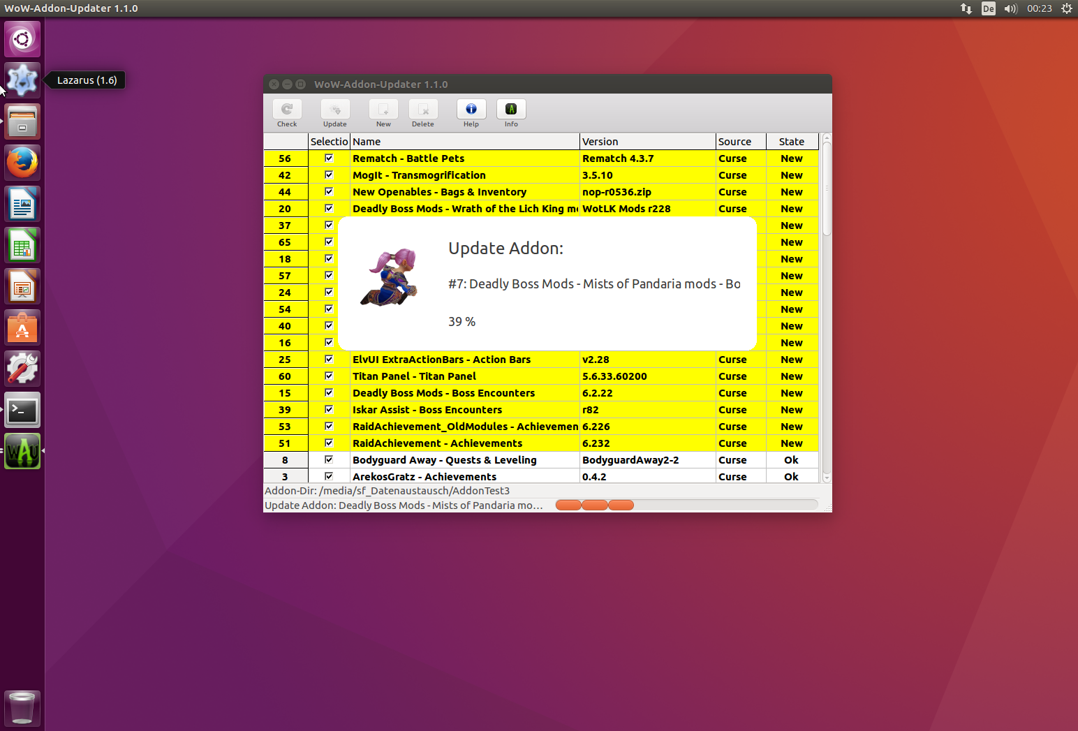Viewport: 1078px width, 731px height.
Task: Toggle checkbox for New Openables row
Action: [x=329, y=191]
